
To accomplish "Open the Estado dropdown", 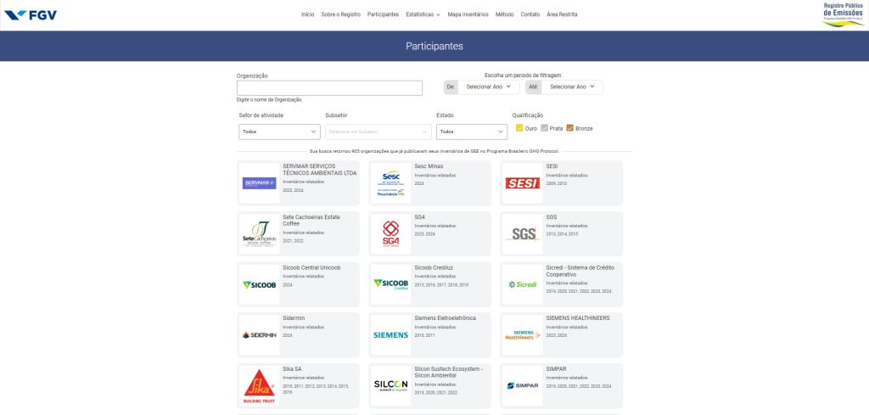I will (x=471, y=132).
